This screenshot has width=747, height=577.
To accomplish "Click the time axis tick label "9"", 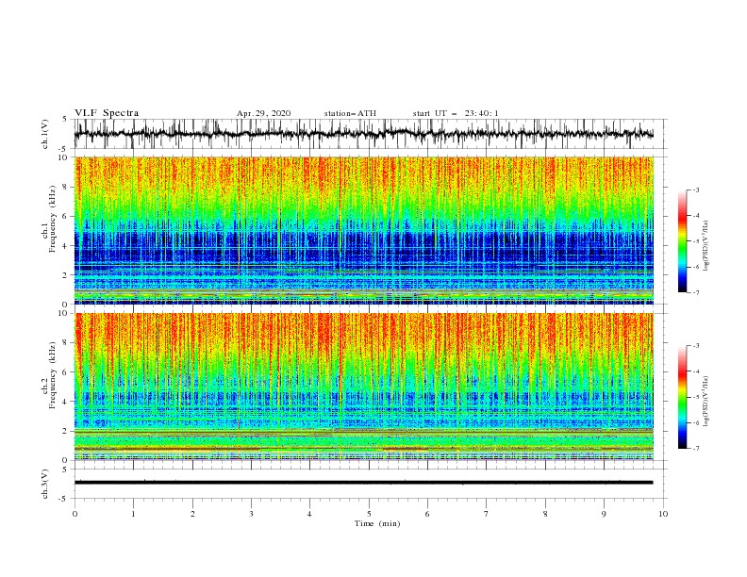I will coord(604,514).
